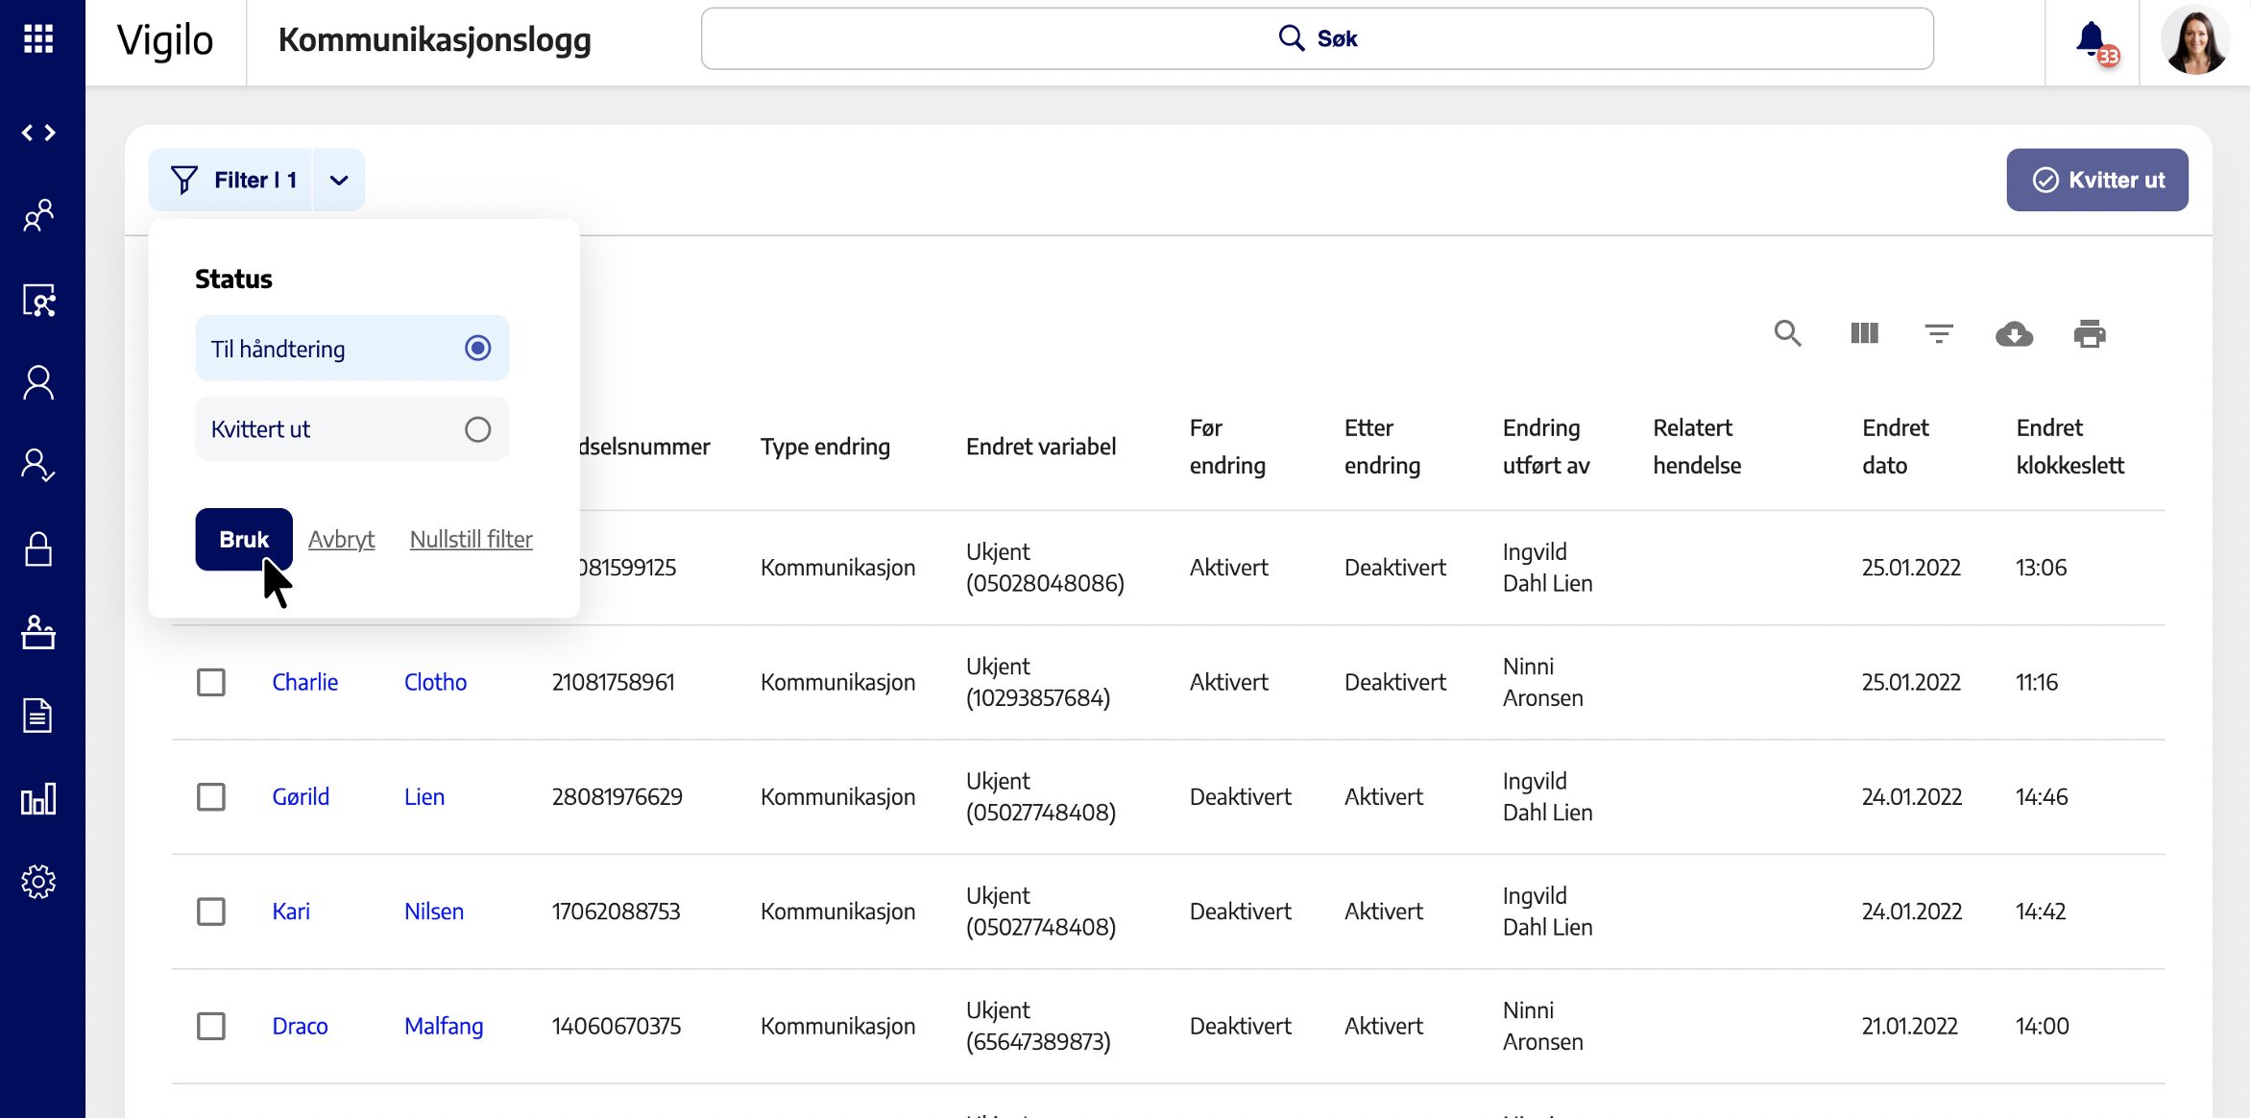The image size is (2251, 1118).
Task: Click the Filter | 1 button
Action: (232, 180)
